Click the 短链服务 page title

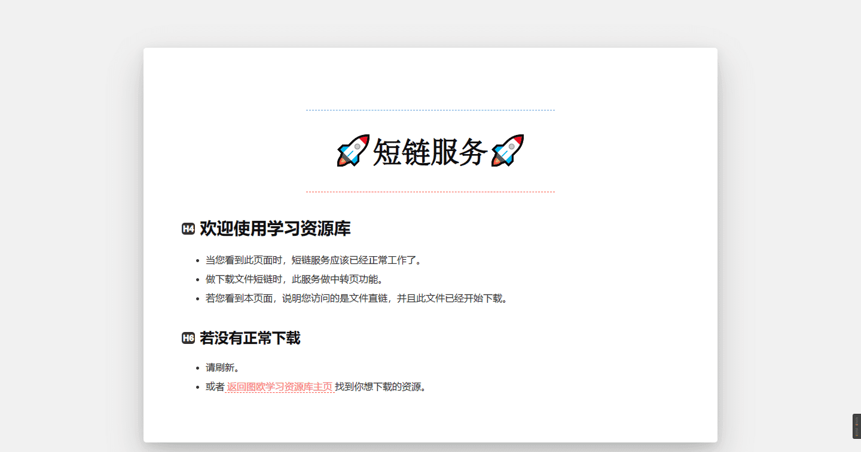(x=430, y=151)
